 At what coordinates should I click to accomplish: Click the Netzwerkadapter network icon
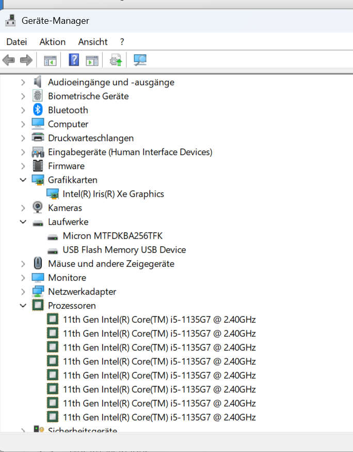click(x=38, y=292)
